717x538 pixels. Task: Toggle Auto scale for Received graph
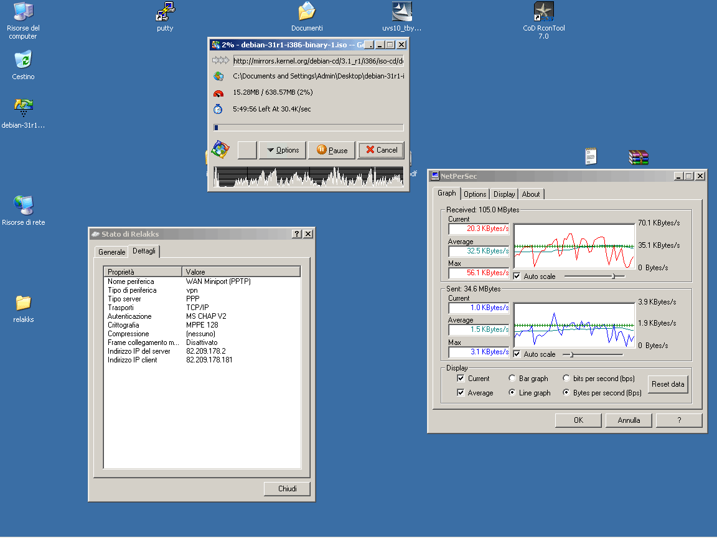517,276
